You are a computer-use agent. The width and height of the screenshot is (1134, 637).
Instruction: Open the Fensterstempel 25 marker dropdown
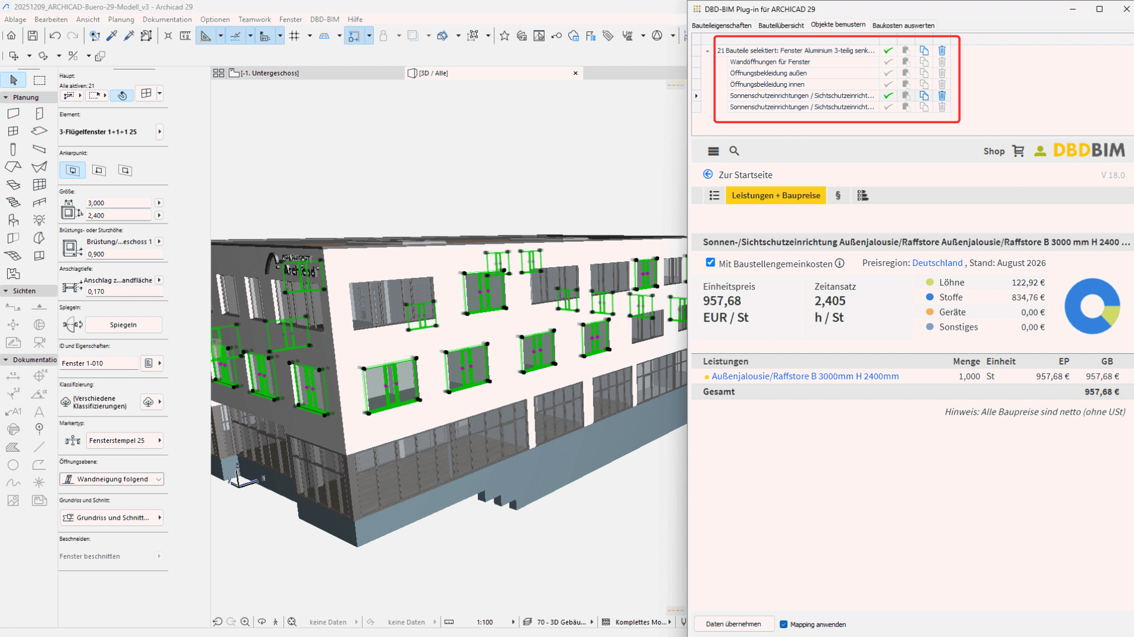[x=125, y=441]
